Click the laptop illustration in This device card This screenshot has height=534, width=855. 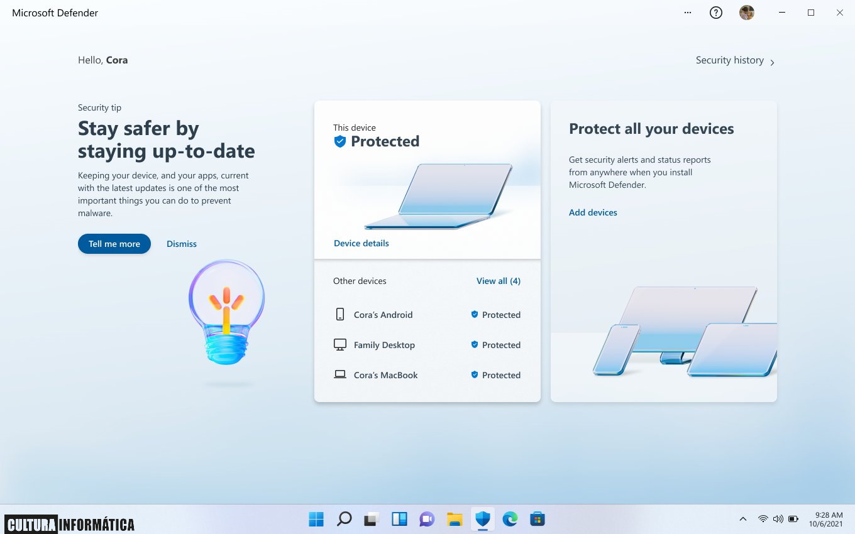click(x=439, y=197)
